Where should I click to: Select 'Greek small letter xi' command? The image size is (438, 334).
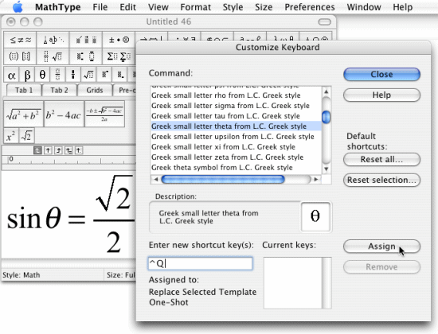(236, 147)
